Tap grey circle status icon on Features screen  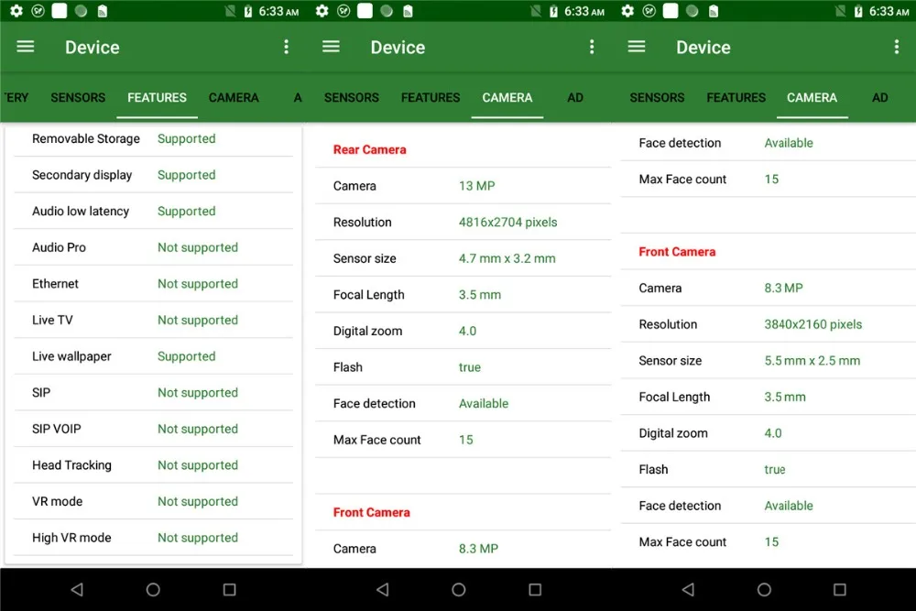pos(81,11)
